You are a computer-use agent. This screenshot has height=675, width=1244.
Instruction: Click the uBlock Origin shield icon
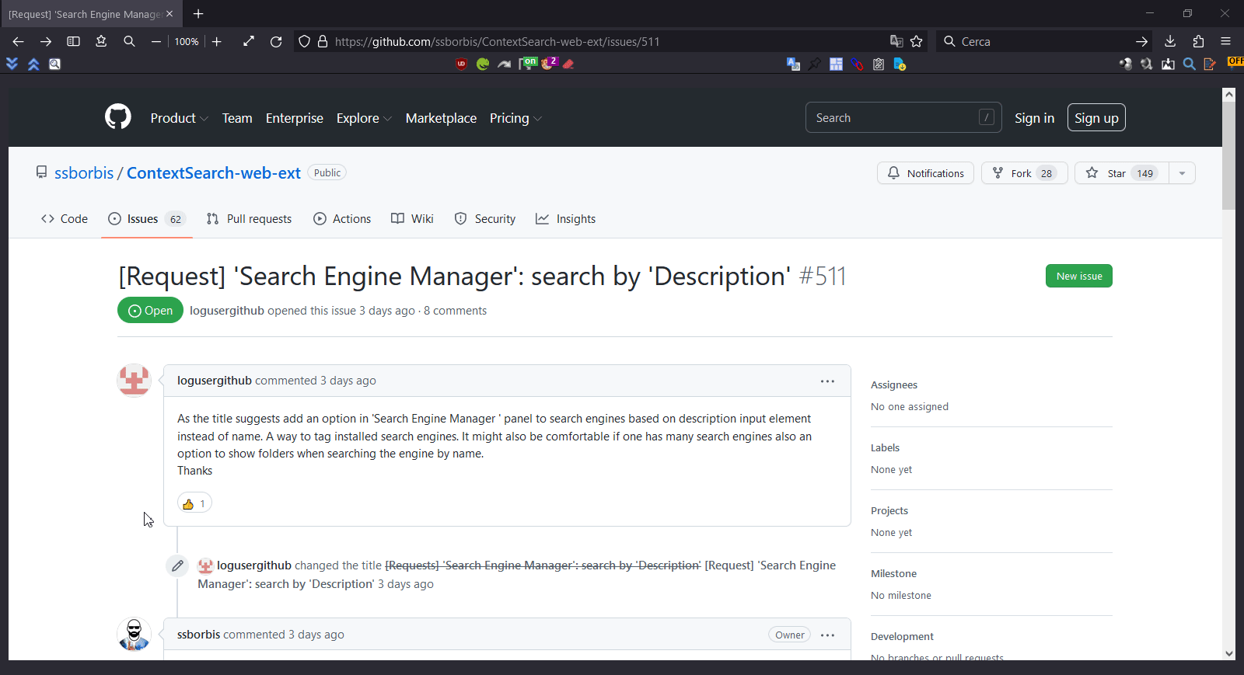462,64
